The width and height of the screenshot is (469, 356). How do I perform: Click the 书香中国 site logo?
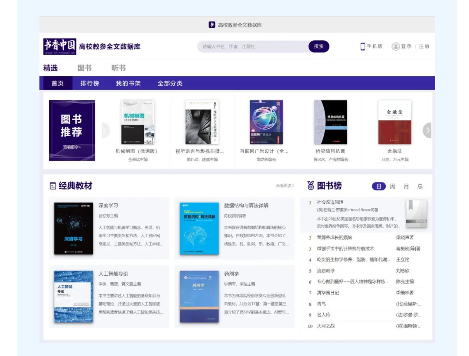[x=60, y=46]
